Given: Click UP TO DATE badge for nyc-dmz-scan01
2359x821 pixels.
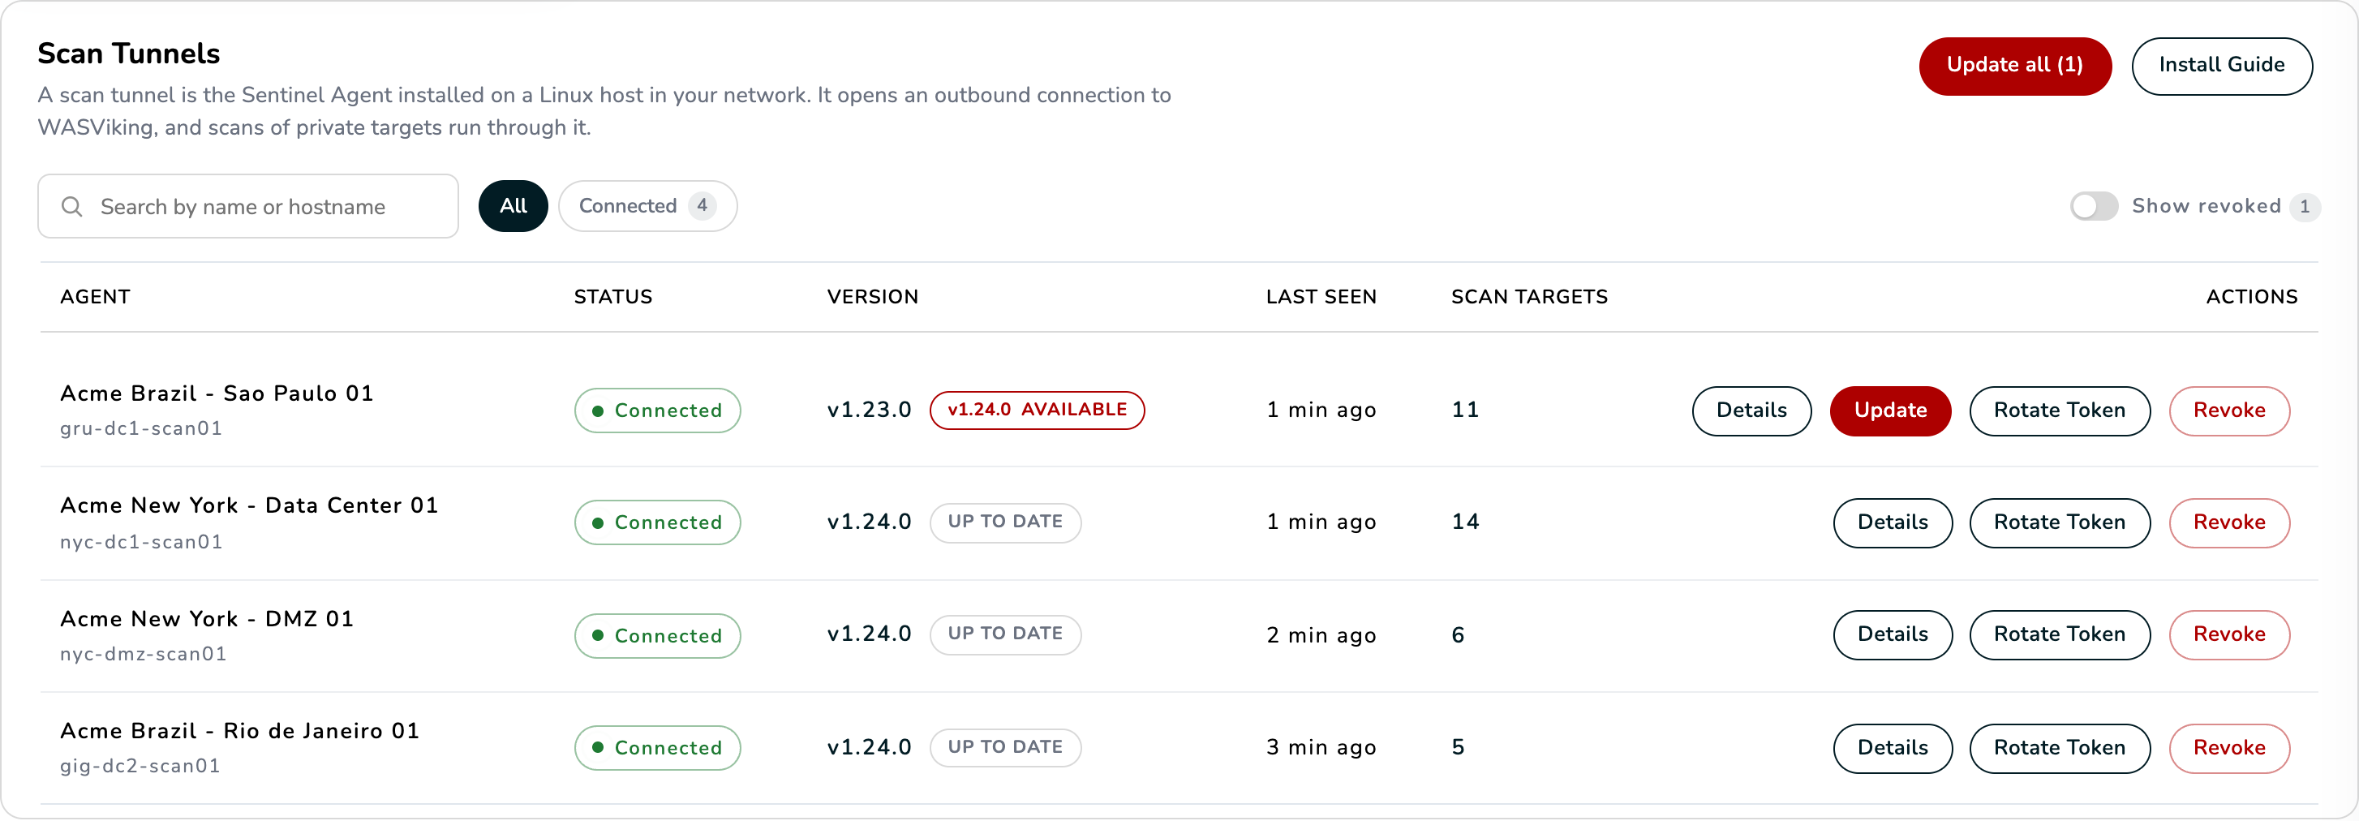Looking at the screenshot, I should pyautogui.click(x=1004, y=634).
